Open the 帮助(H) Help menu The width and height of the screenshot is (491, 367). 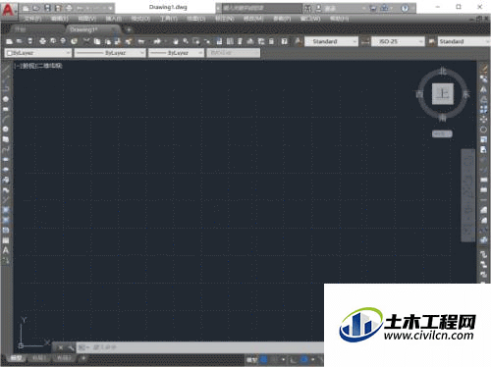(x=339, y=19)
